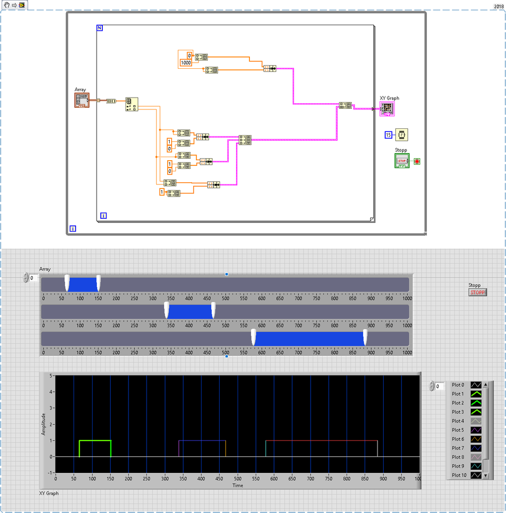506x513 pixels.
Task: Select the large Index Array node
Action: coord(132,104)
